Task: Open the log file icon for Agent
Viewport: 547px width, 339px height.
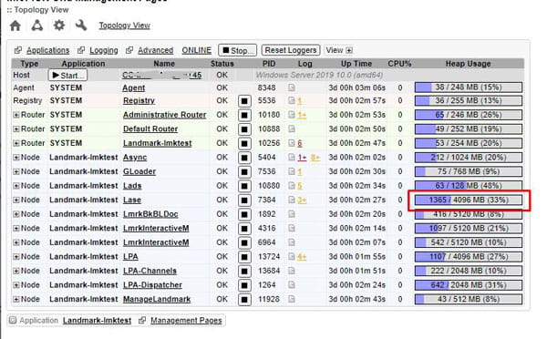Action: [292, 87]
